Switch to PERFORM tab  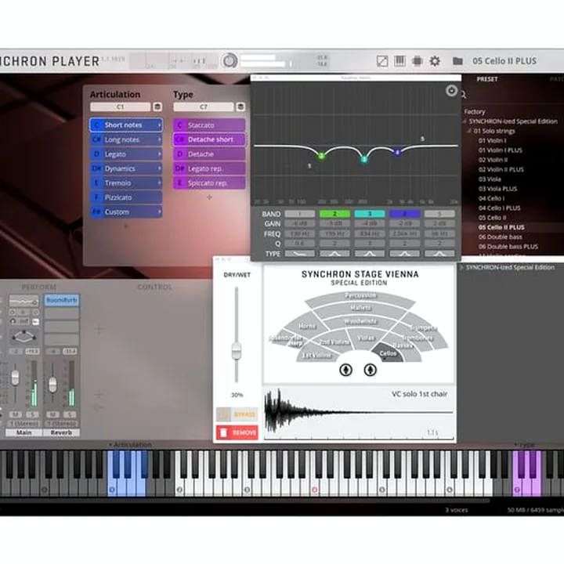[39, 287]
